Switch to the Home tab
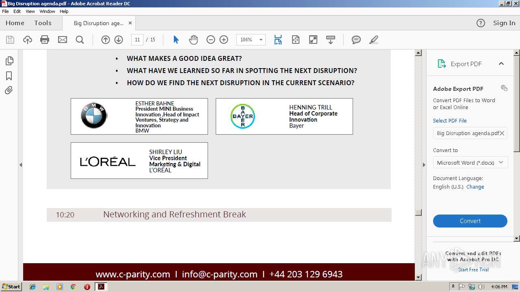 [15, 23]
